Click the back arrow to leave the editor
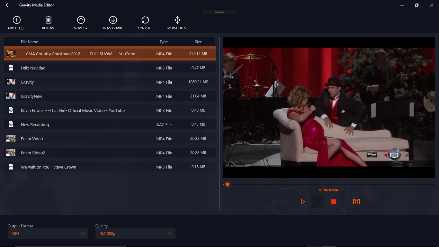 click(7, 5)
